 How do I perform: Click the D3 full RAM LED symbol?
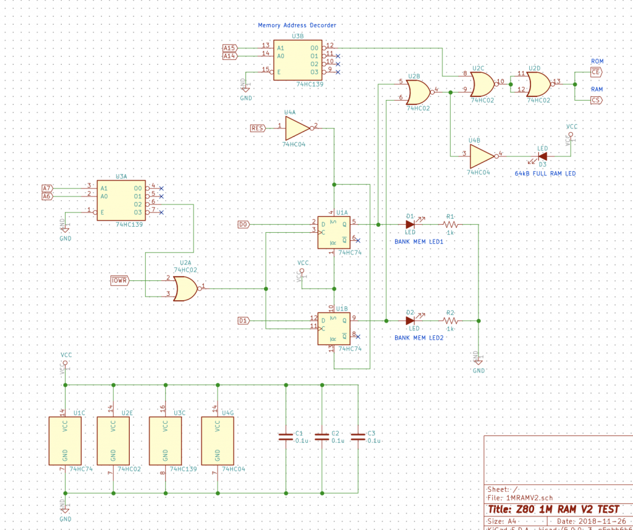[x=542, y=156]
